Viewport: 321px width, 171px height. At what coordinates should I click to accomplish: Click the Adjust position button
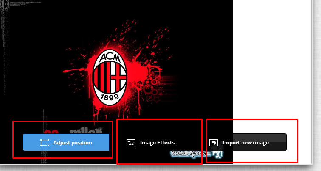pyautogui.click(x=66, y=142)
